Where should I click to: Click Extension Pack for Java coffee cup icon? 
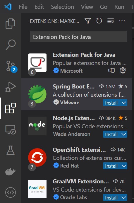point(37,62)
